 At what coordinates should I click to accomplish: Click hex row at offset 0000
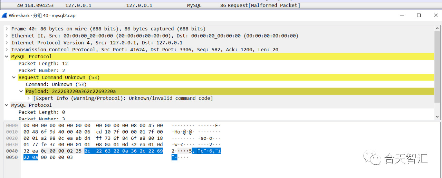coord(93,125)
